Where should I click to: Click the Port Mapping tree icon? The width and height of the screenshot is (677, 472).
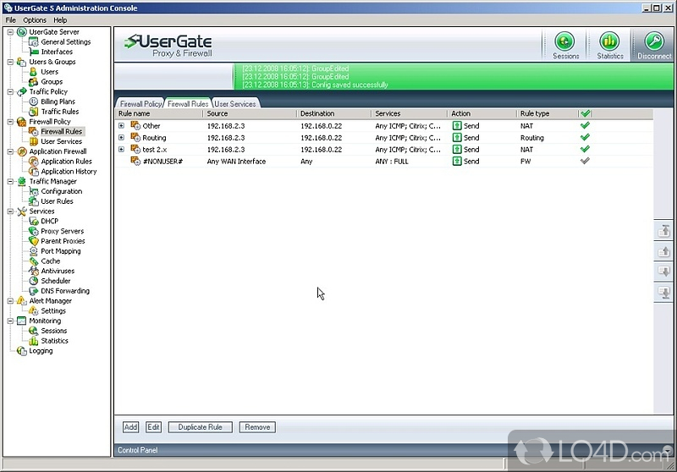33,251
